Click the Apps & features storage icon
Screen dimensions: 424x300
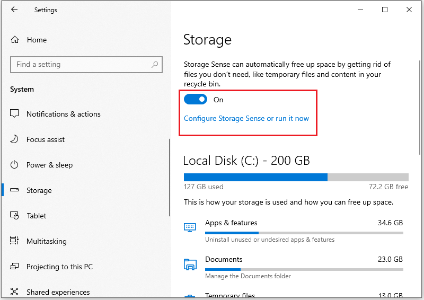pyautogui.click(x=190, y=227)
